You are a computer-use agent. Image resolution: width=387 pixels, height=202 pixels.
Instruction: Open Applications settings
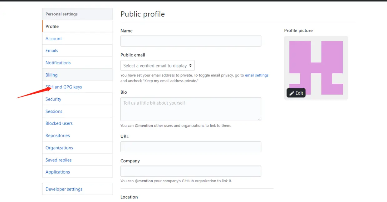click(58, 172)
